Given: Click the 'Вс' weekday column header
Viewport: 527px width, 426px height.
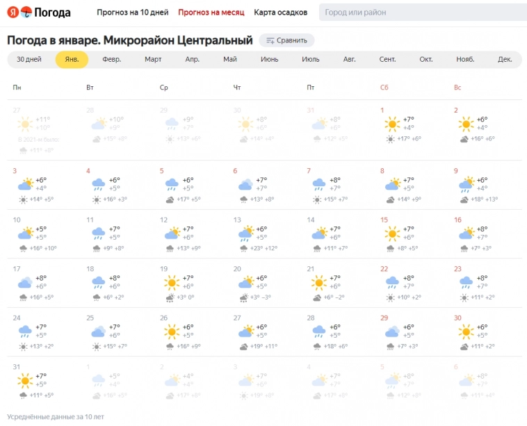Looking at the screenshot, I should coord(457,88).
